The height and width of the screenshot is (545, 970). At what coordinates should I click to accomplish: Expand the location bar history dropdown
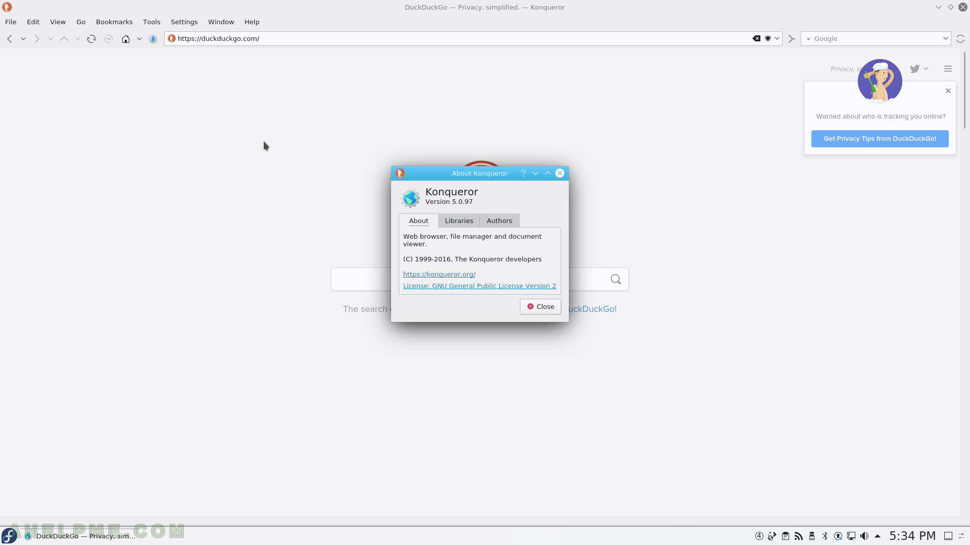777,38
